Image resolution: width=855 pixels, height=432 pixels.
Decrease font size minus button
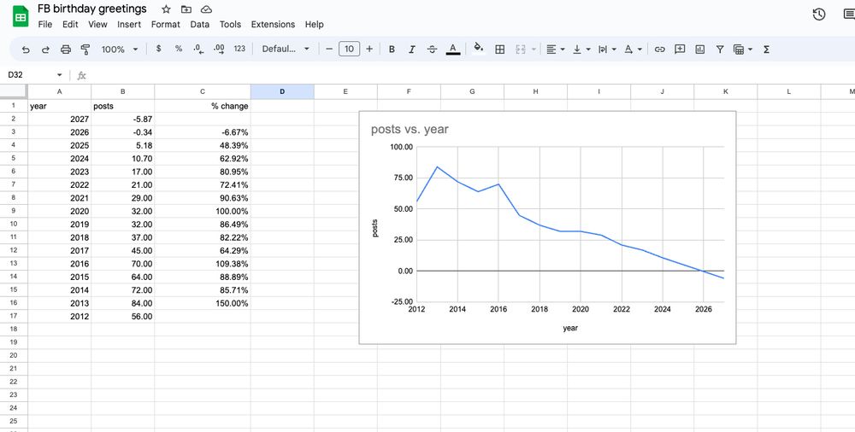(x=329, y=49)
